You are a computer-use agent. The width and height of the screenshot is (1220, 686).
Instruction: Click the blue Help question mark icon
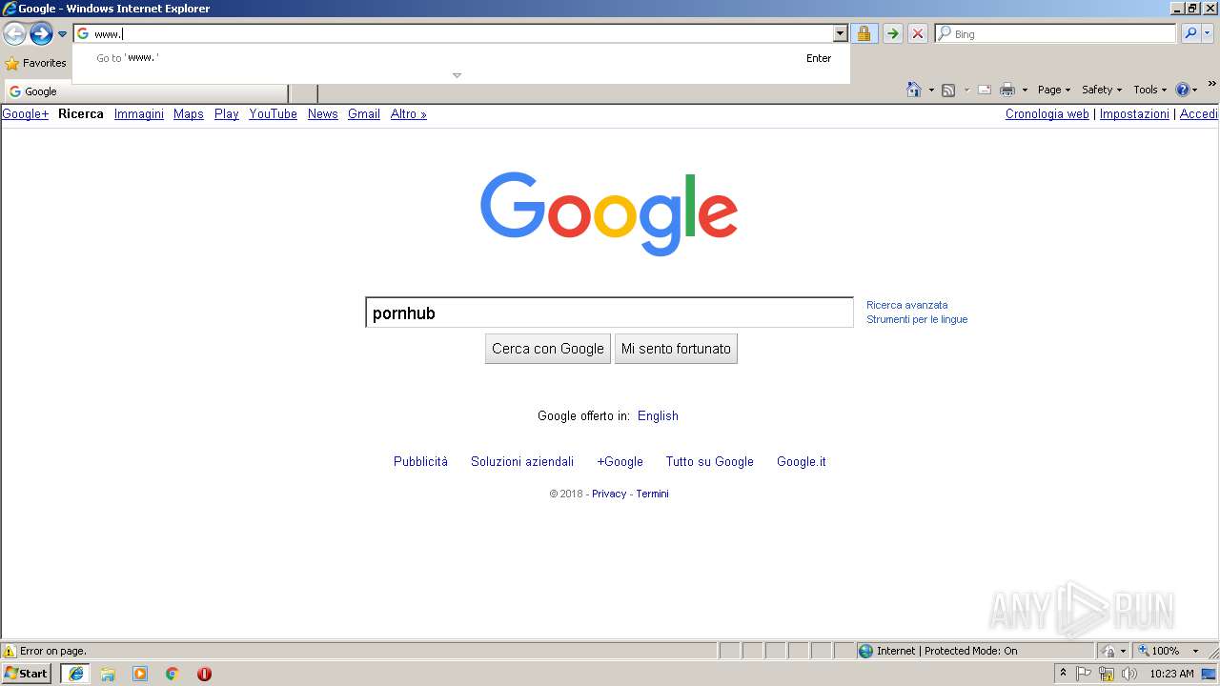[x=1183, y=90]
